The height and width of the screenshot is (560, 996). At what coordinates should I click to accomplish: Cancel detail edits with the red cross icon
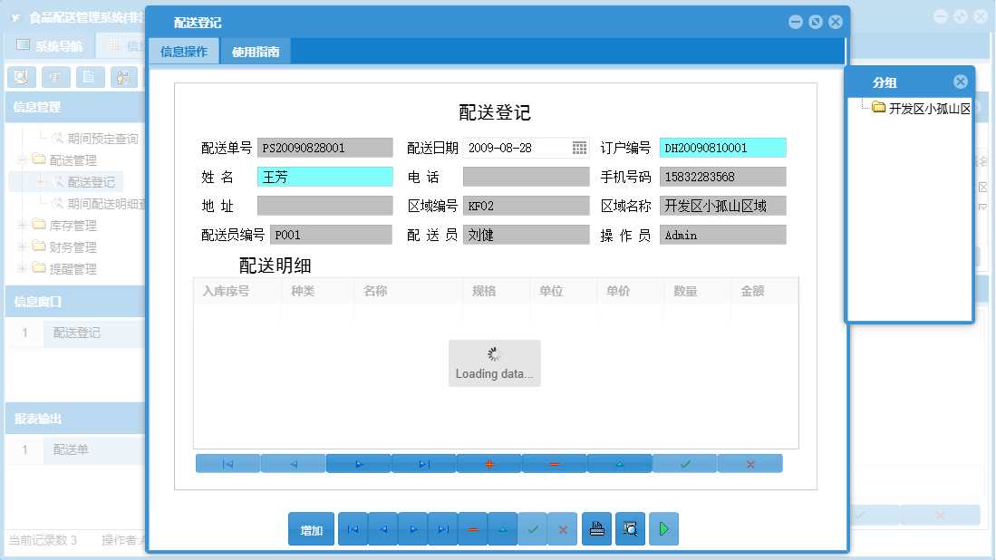749,463
